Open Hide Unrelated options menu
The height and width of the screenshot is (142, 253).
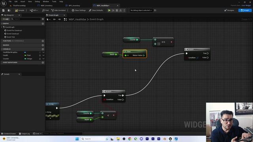[68, 10]
